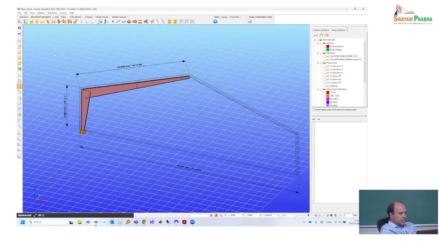Click the highlighted orange icon in left sidebar

20,86
